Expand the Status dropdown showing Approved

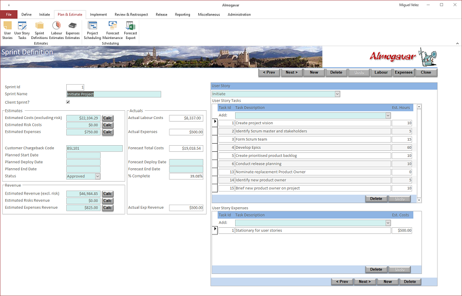pyautogui.click(x=98, y=176)
